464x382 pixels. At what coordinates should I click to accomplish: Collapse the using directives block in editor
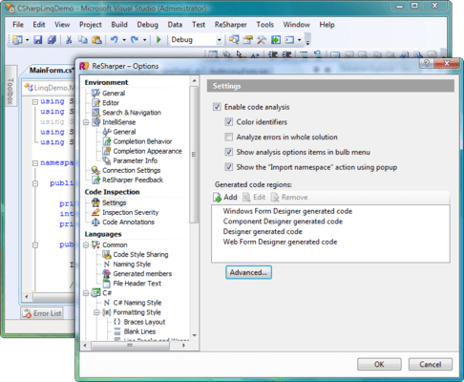35,102
